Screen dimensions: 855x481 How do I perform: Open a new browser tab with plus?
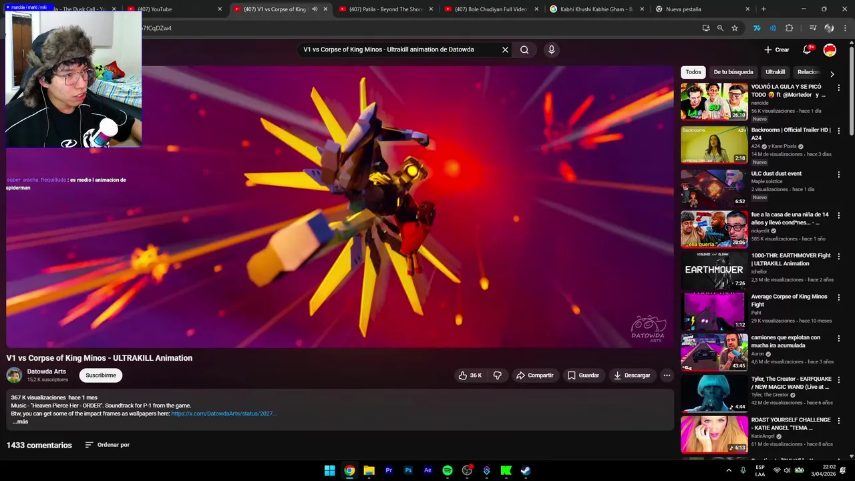pyautogui.click(x=763, y=9)
